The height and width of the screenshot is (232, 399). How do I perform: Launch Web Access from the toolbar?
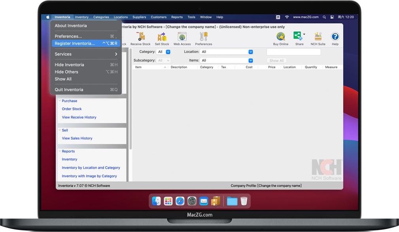coord(182,37)
